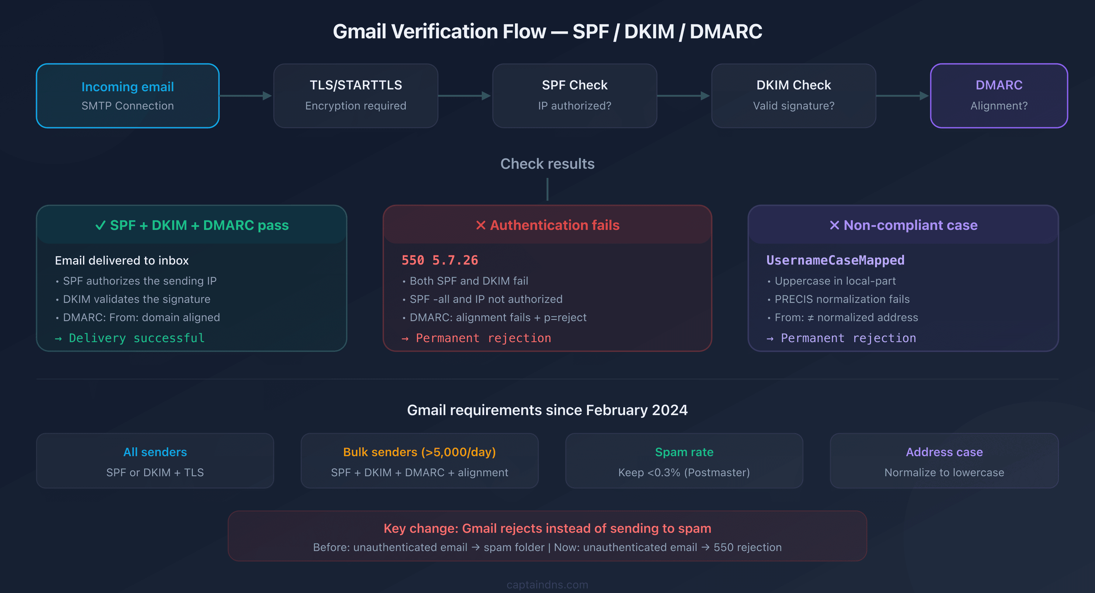Select the DMARC Alignment box
The height and width of the screenshot is (593, 1095).
pyautogui.click(x=999, y=96)
